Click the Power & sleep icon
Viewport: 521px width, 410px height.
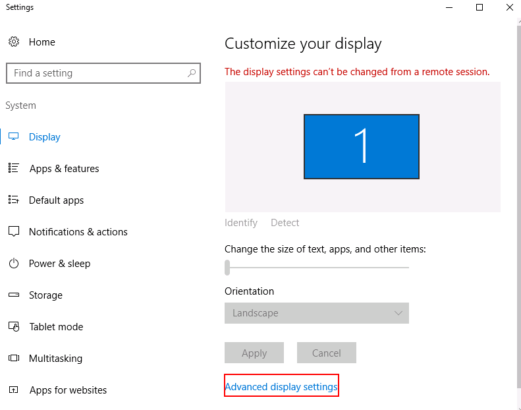coord(14,263)
